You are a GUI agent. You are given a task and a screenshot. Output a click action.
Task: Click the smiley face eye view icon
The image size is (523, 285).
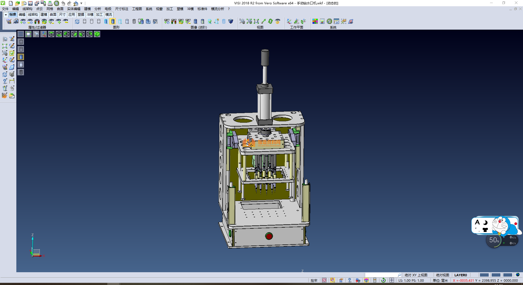coord(278,21)
